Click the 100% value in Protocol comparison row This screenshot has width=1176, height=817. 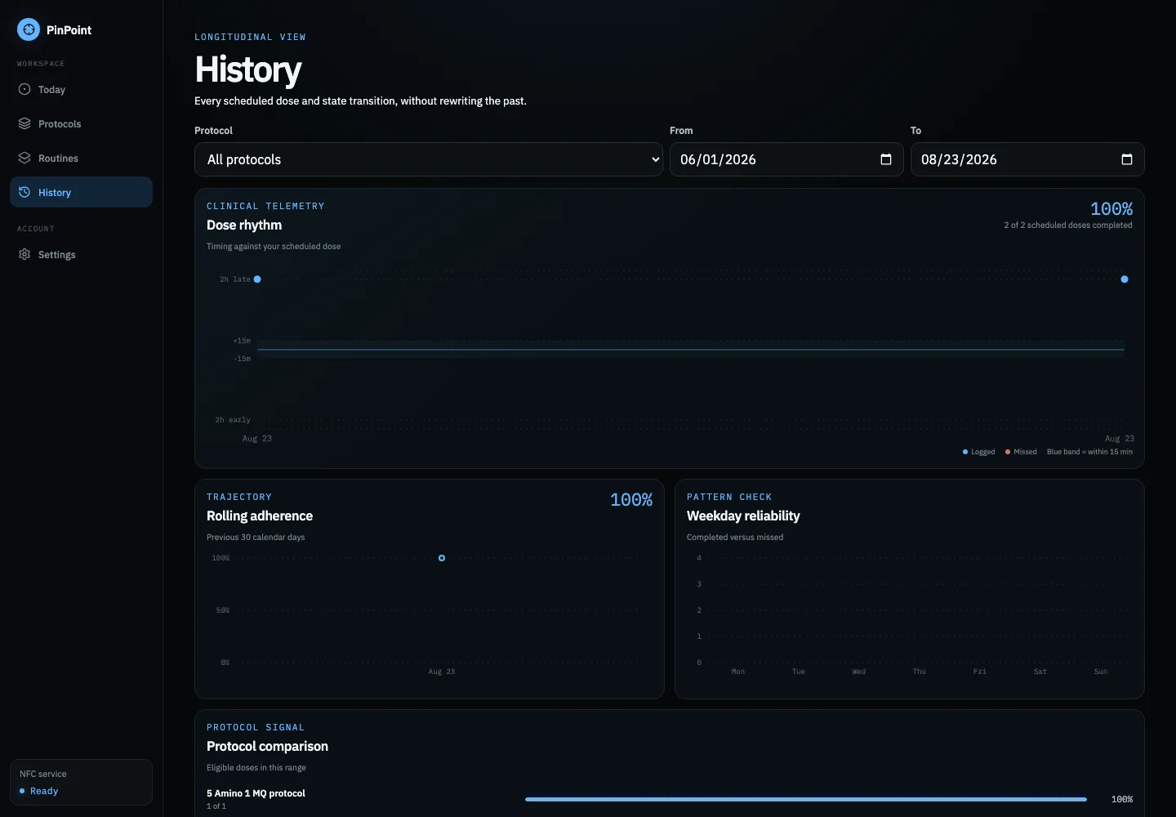[x=1122, y=799]
